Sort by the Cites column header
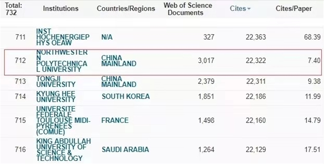Image resolution: width=324 pixels, height=164 pixels. (237, 9)
